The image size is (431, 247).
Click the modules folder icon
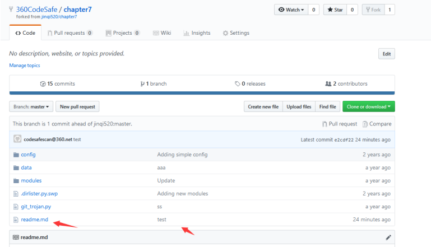(16, 180)
